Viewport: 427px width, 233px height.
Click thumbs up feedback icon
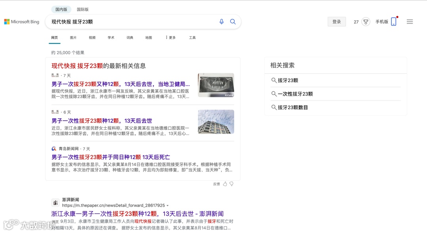tap(225, 184)
